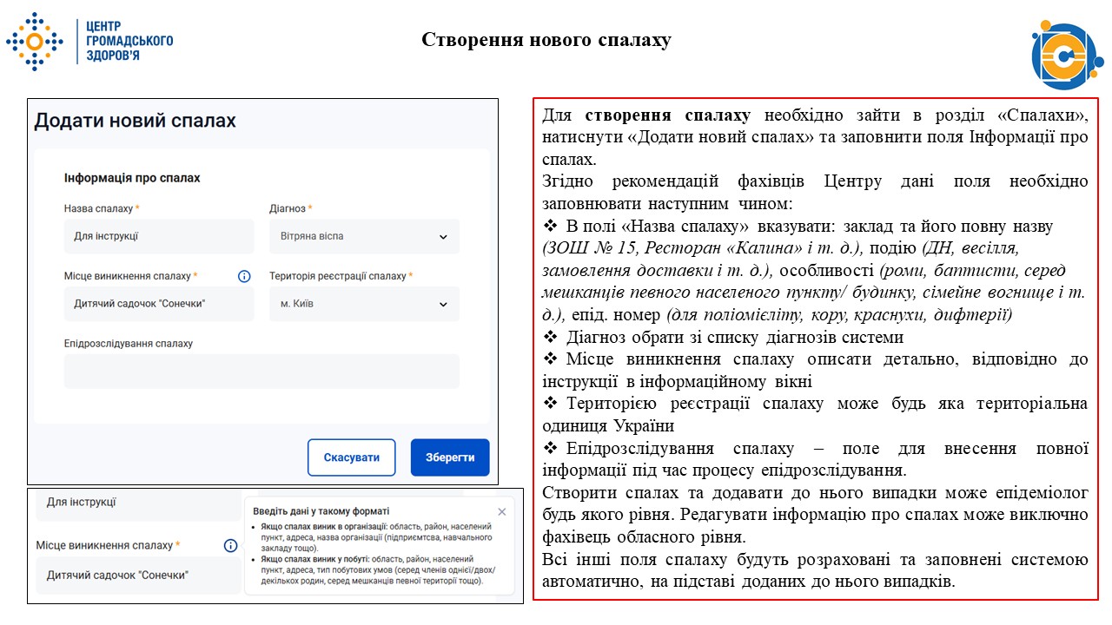Click the info icon in the bottom form copy
1112x625 pixels.
[x=230, y=546]
